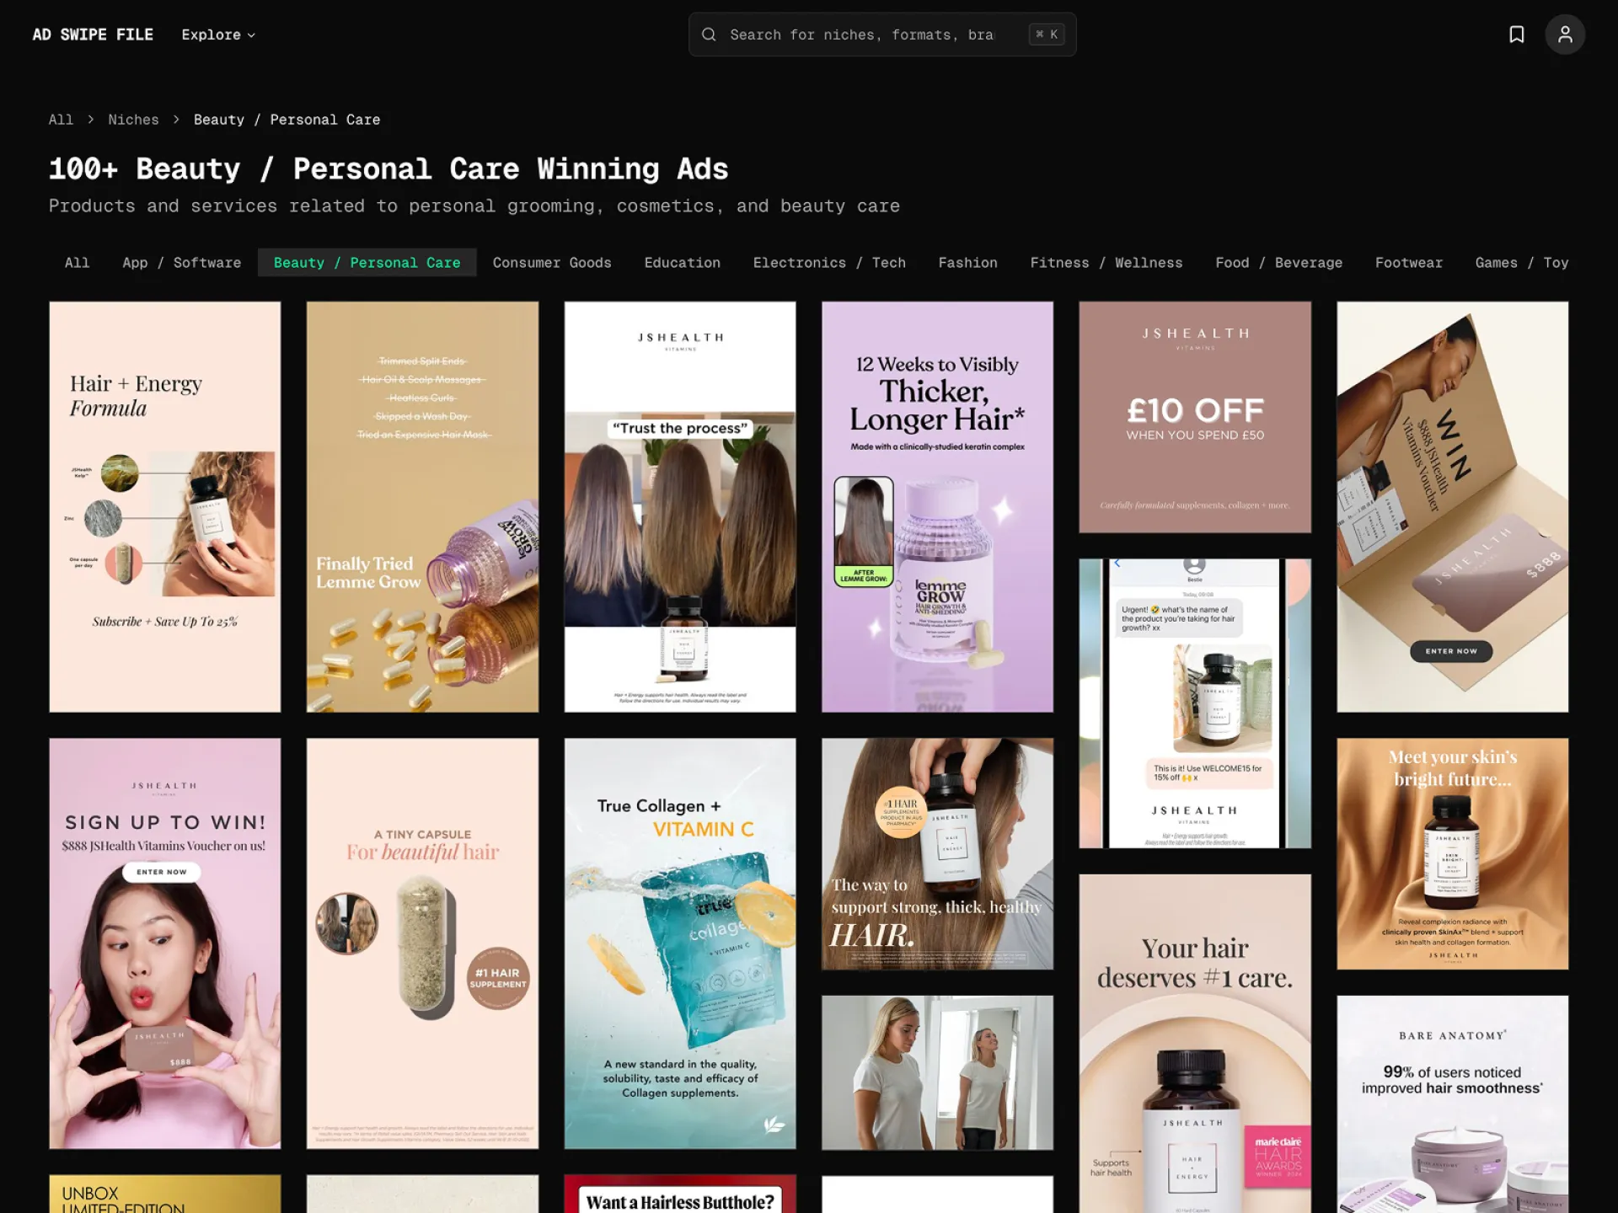The width and height of the screenshot is (1618, 1213).
Task: Select the Beauty / Personal Care tab
Action: (367, 263)
